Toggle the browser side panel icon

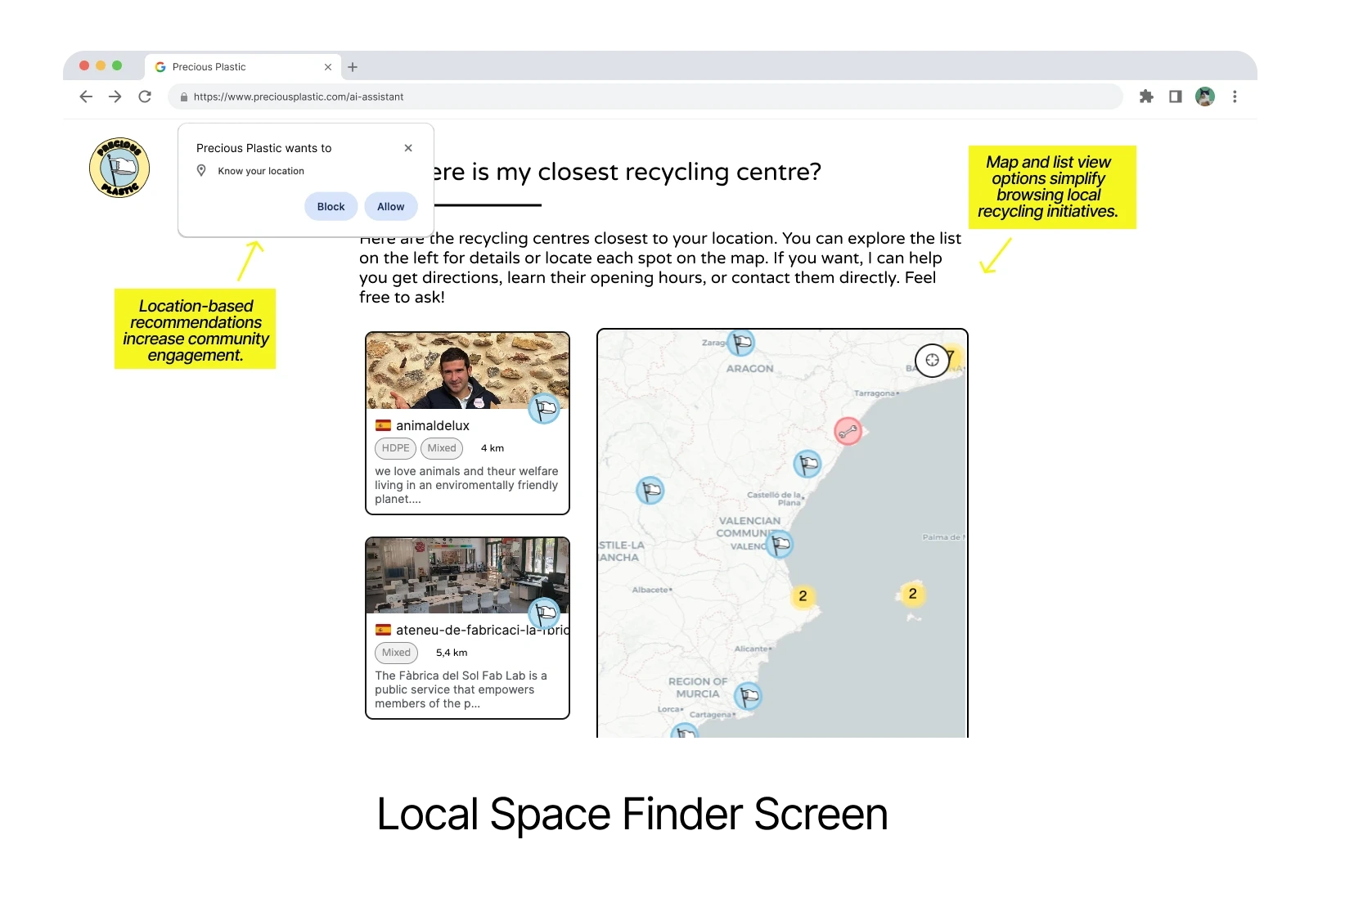(1176, 97)
